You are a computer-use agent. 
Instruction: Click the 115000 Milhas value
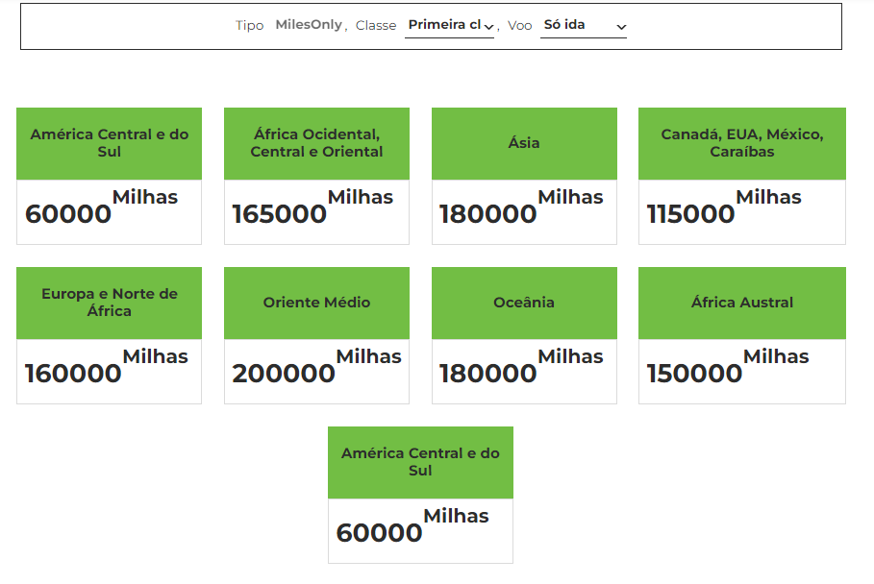pyautogui.click(x=723, y=208)
